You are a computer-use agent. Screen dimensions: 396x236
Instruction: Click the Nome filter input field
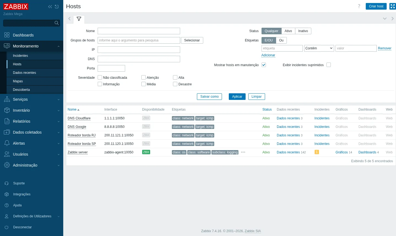(139, 31)
